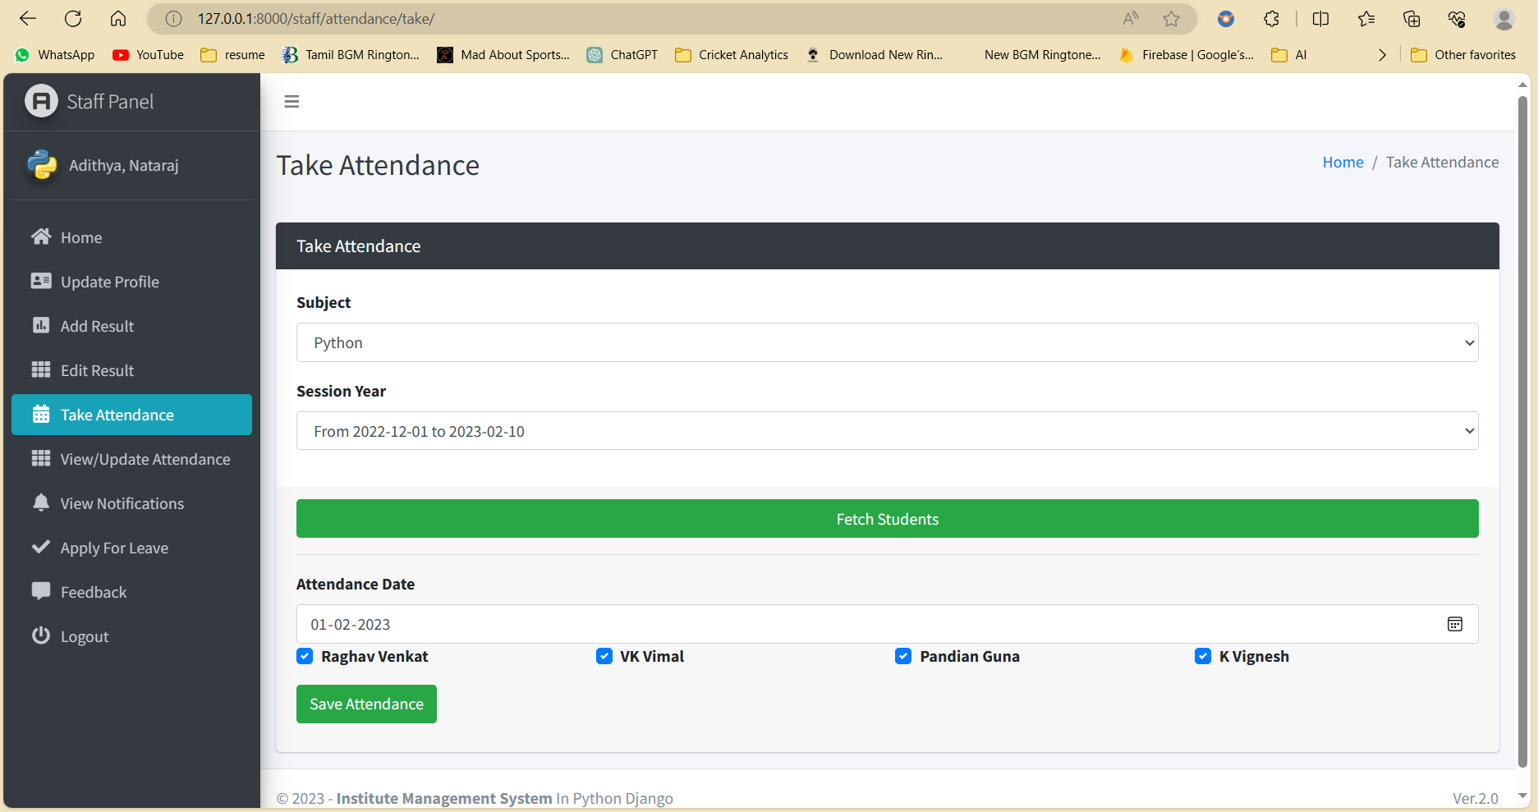The width and height of the screenshot is (1538, 812).
Task: Toggle the Pandian Guna checkbox
Action: [902, 656]
